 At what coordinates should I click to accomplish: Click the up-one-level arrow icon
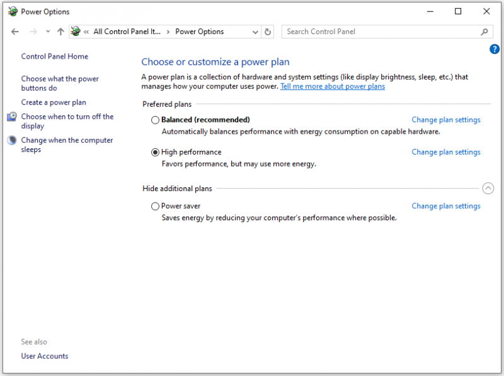[x=60, y=32]
